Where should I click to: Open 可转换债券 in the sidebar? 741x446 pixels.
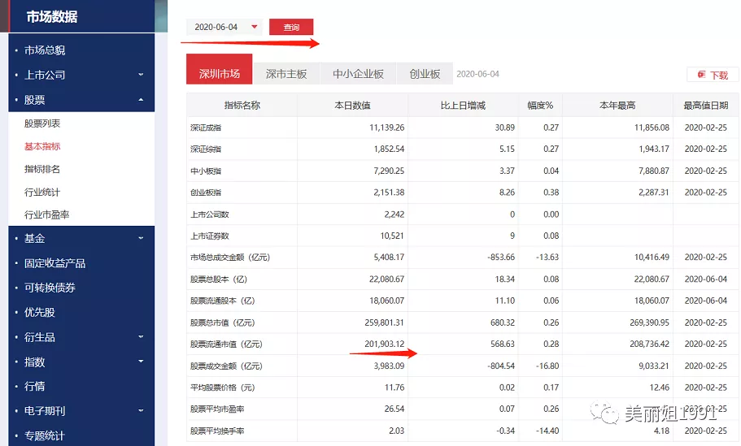(x=50, y=288)
